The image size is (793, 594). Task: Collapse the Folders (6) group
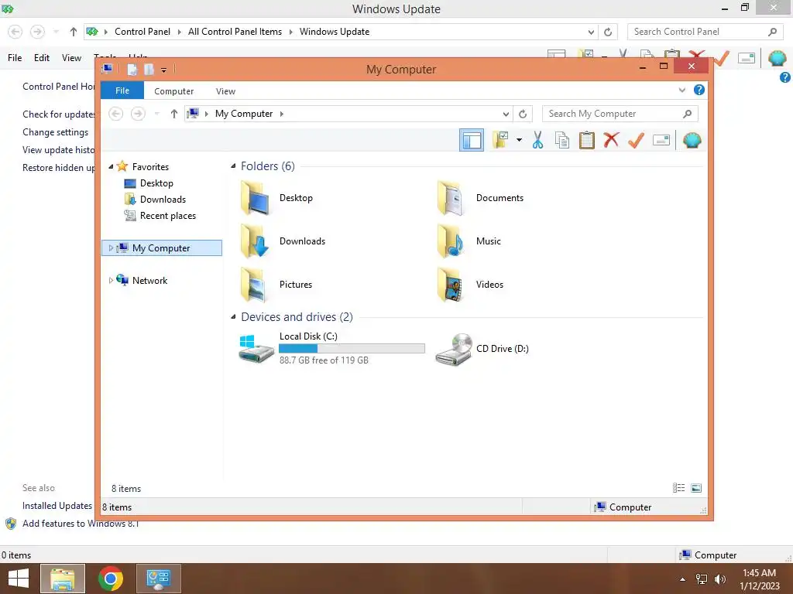click(x=233, y=166)
